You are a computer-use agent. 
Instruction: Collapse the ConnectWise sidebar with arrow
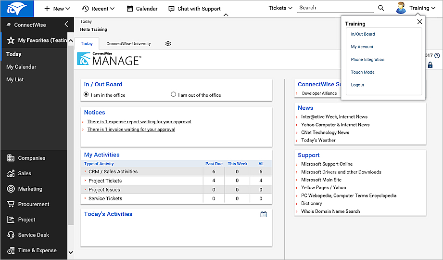coord(66,25)
